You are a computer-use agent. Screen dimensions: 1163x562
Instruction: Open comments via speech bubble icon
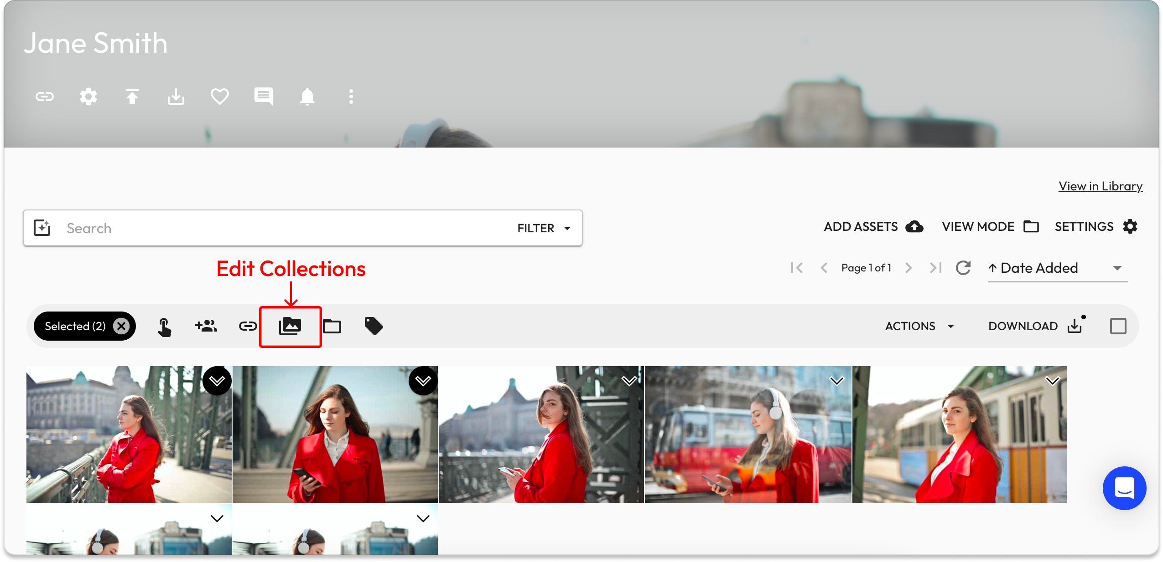coord(263,97)
